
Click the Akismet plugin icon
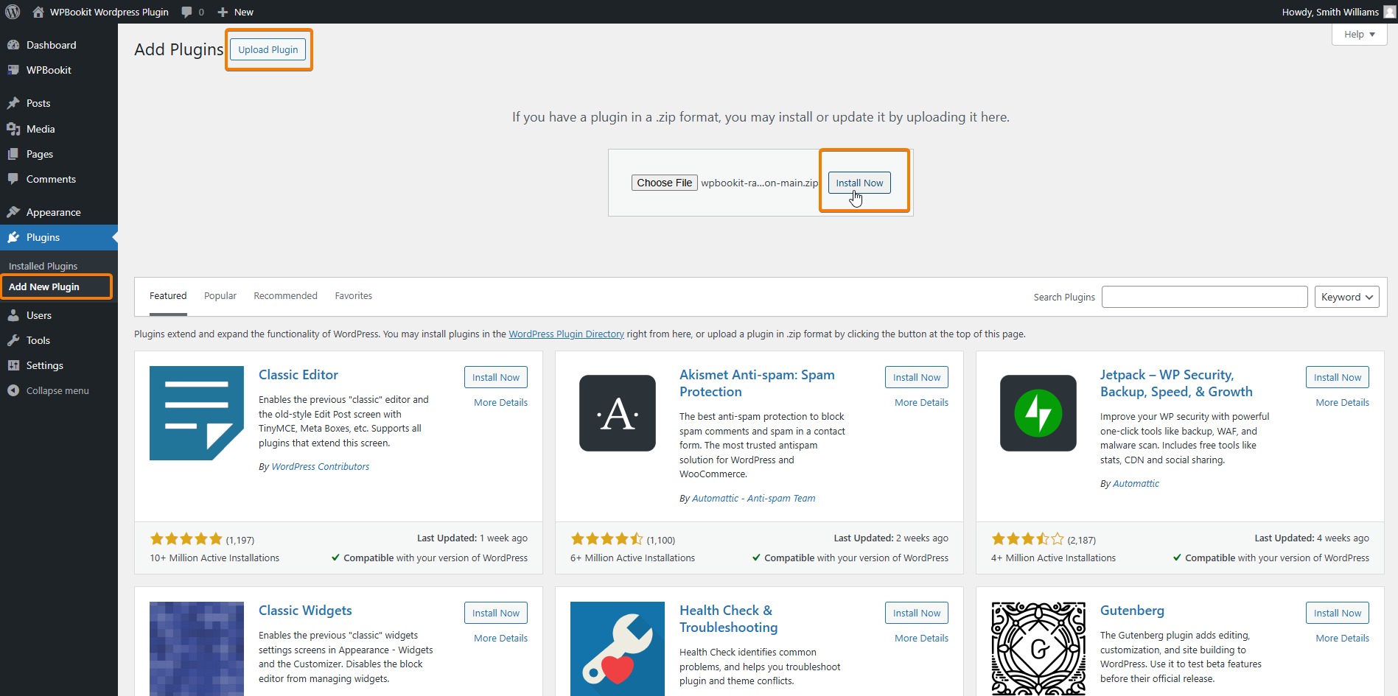point(617,413)
